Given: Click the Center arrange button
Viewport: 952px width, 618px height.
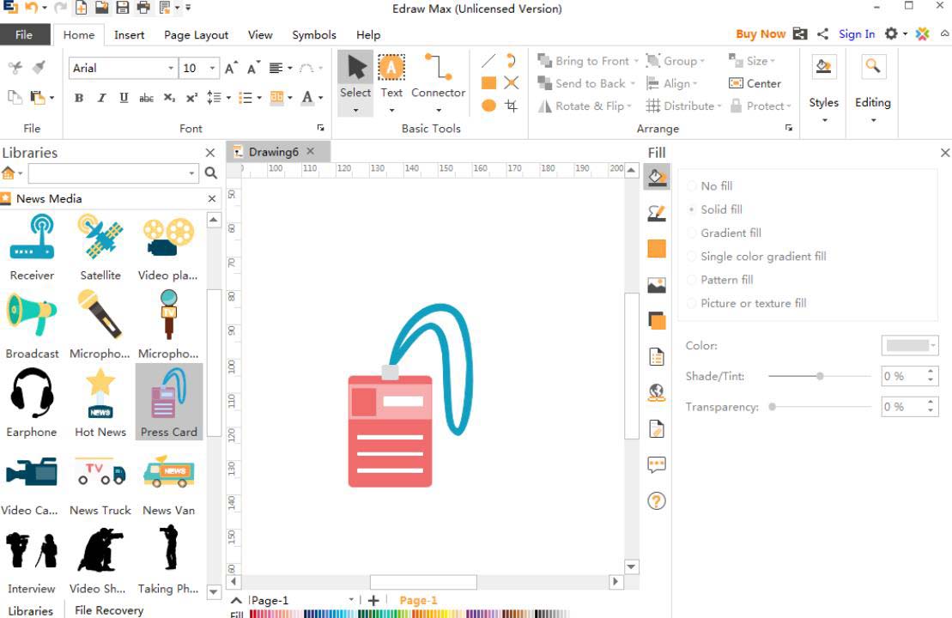Looking at the screenshot, I should [x=755, y=84].
